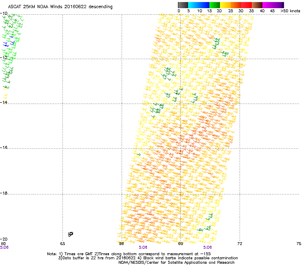Click the 'NOAA/NESDIS/Center for Satellite Applications and Research' credit

176,263
